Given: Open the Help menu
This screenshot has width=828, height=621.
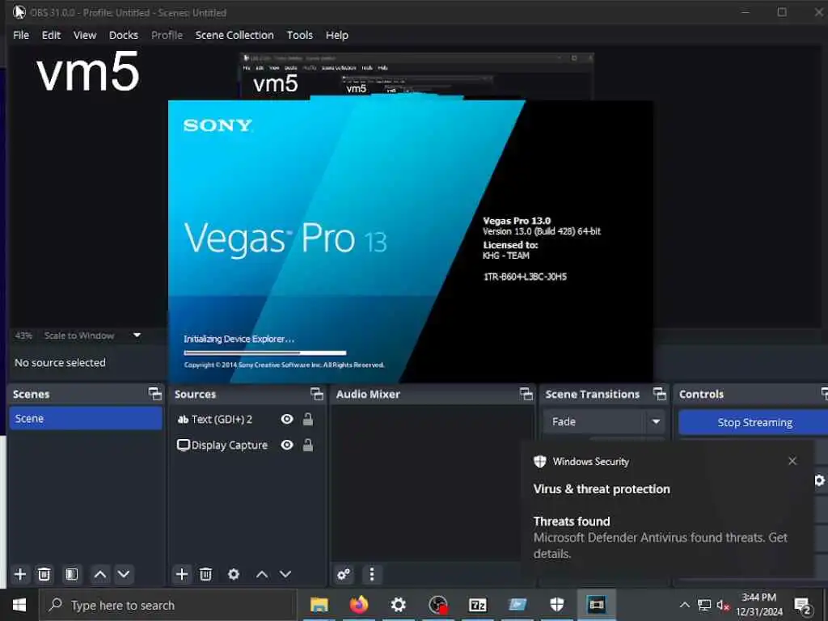Looking at the screenshot, I should click(x=337, y=35).
